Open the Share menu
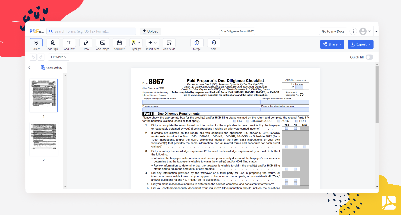 click(x=332, y=44)
